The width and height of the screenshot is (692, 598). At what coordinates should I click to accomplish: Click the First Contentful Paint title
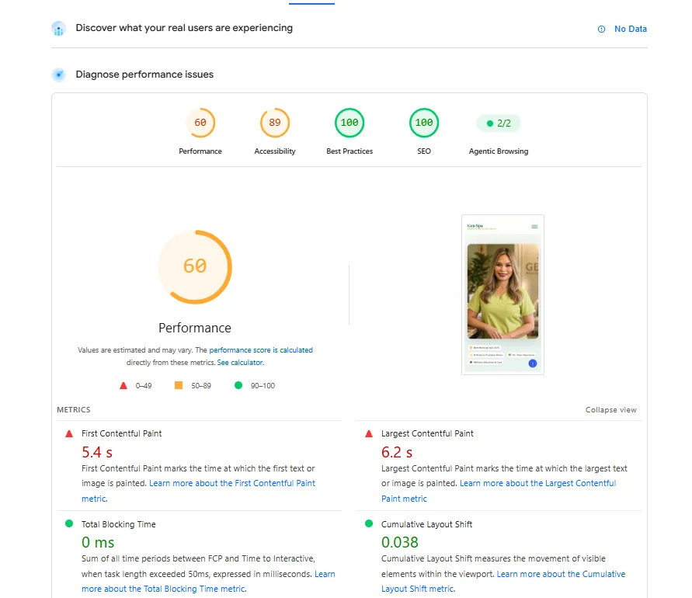click(121, 434)
